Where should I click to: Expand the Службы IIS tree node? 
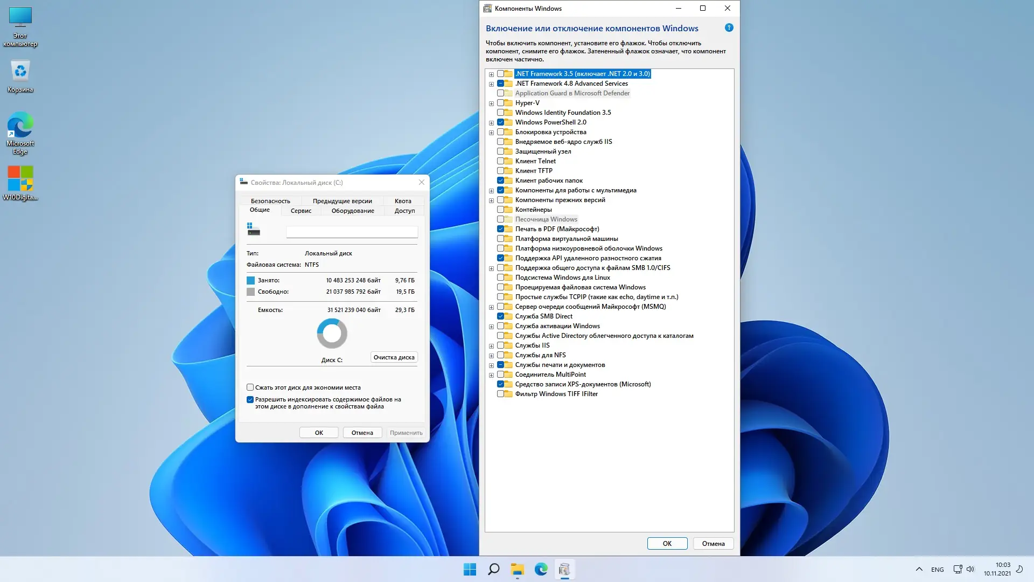pyautogui.click(x=491, y=346)
